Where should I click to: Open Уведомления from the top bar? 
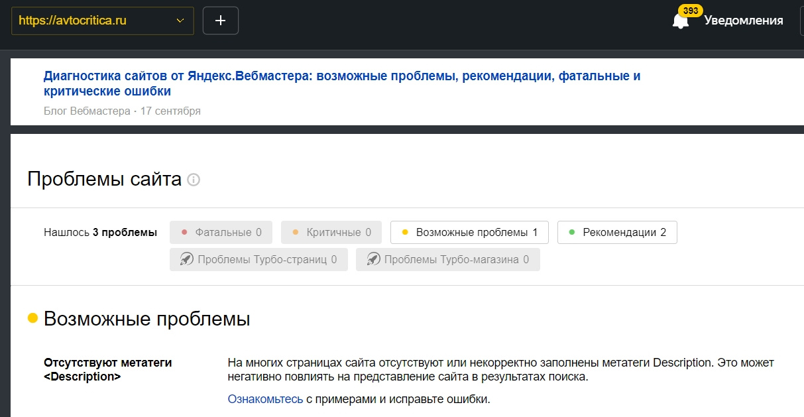[743, 21]
